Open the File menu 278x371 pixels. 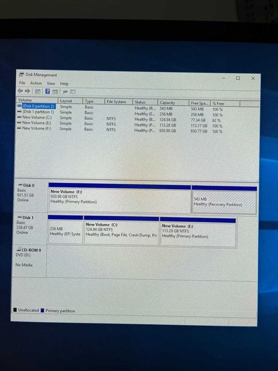22,83
